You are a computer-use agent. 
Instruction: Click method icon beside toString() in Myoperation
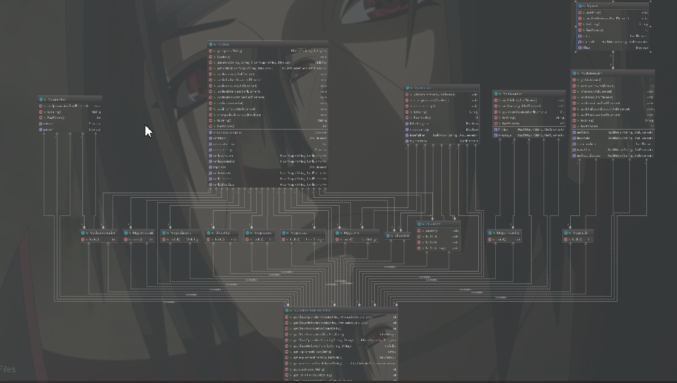click(41, 112)
